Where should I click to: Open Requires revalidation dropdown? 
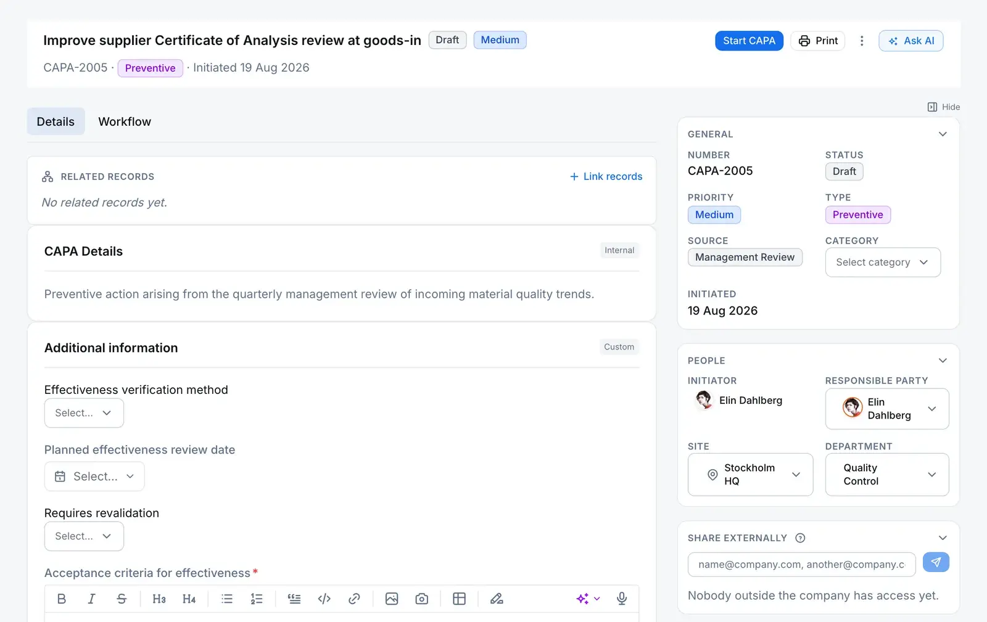point(84,536)
